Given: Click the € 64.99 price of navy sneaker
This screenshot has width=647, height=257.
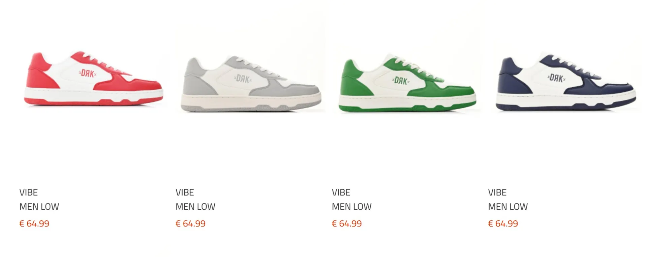Looking at the screenshot, I should [x=503, y=224].
